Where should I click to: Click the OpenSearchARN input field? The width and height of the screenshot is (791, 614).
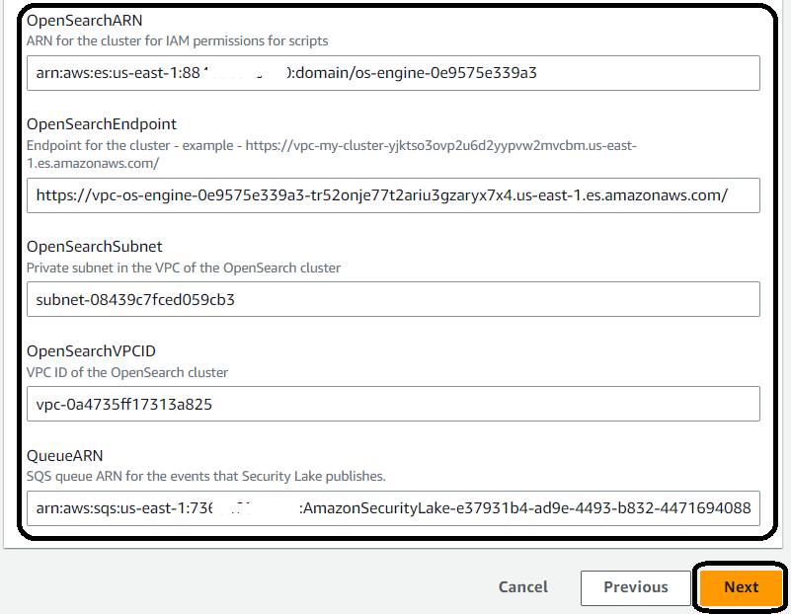click(393, 73)
